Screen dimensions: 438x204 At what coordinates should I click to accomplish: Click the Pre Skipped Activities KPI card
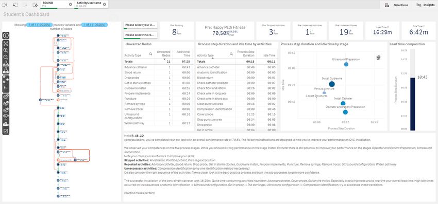click(273, 31)
